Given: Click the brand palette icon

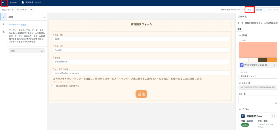Looking at the screenshot, I should 242,65.
